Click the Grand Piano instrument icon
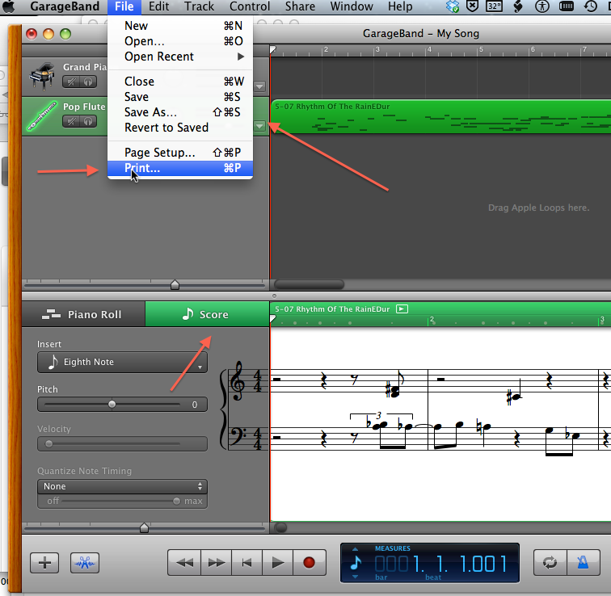This screenshot has height=596, width=611. tap(42, 76)
